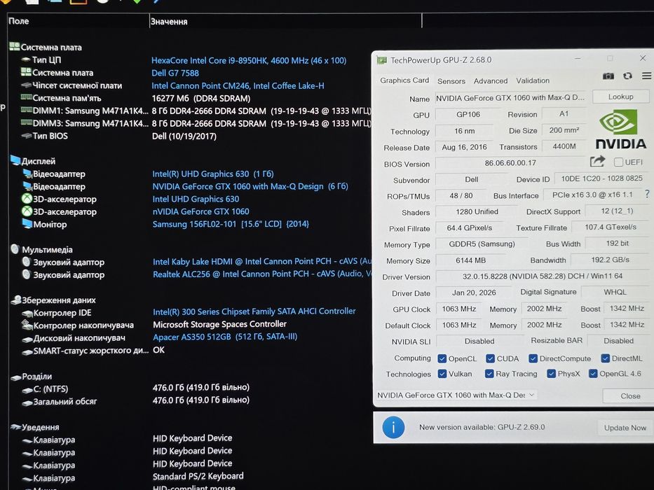Click the Мультимедіа category speaker icon
Screen dimensions: 654x490
(x=15, y=248)
